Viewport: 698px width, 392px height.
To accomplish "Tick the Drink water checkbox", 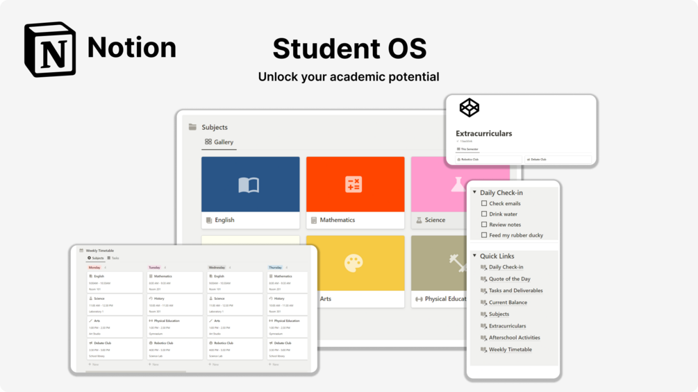I will (x=484, y=214).
